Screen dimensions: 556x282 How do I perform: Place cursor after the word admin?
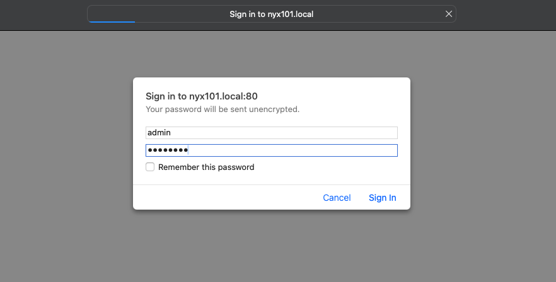(x=171, y=132)
